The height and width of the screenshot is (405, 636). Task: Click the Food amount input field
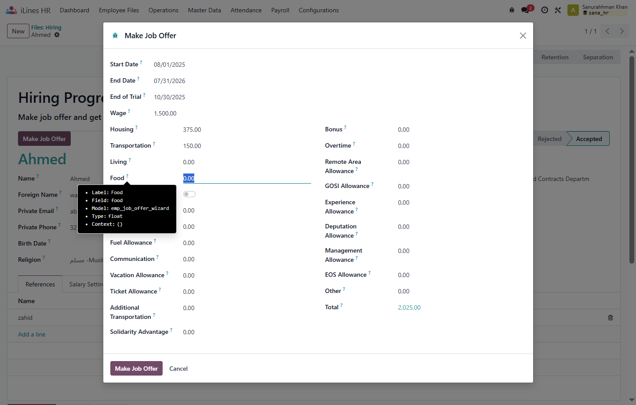247,178
